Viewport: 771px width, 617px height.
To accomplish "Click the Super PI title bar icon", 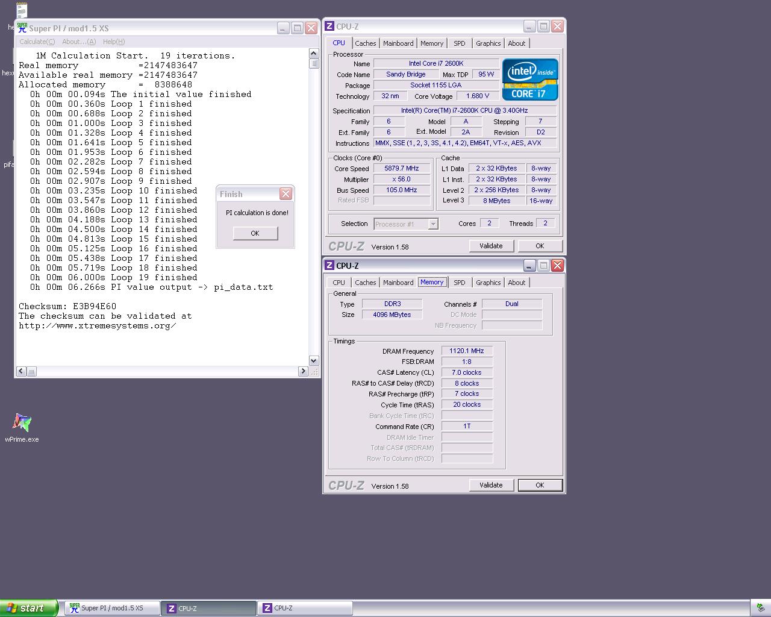I will (x=22, y=28).
